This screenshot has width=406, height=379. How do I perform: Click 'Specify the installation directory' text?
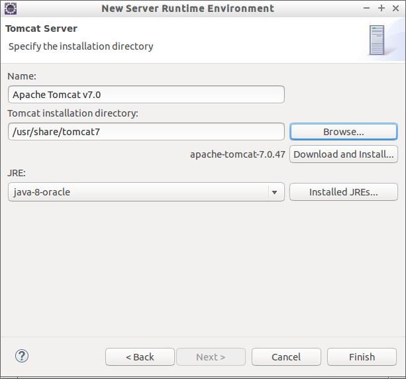(81, 46)
